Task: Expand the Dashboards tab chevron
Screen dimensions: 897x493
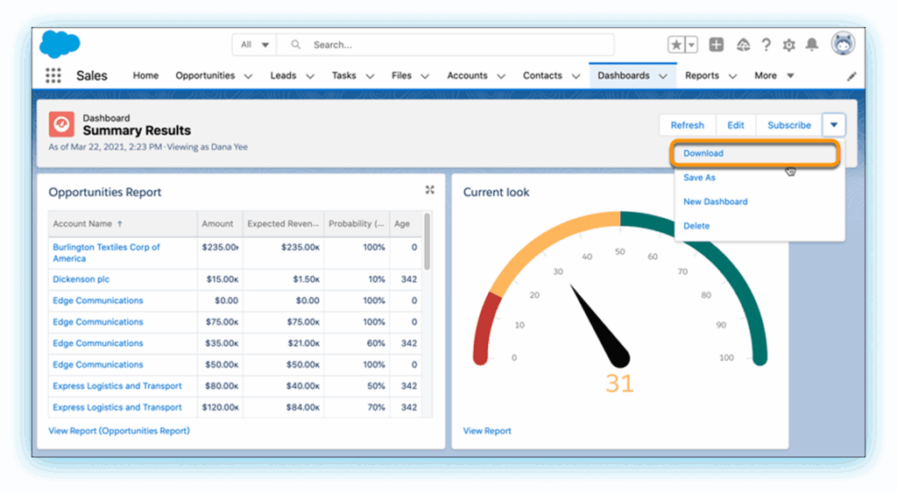Action: [x=663, y=76]
